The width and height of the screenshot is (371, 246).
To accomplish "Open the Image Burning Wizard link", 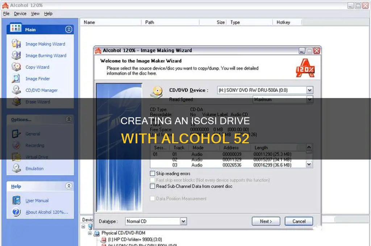I will 46,56.
